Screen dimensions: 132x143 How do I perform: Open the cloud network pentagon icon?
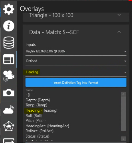point(9,126)
